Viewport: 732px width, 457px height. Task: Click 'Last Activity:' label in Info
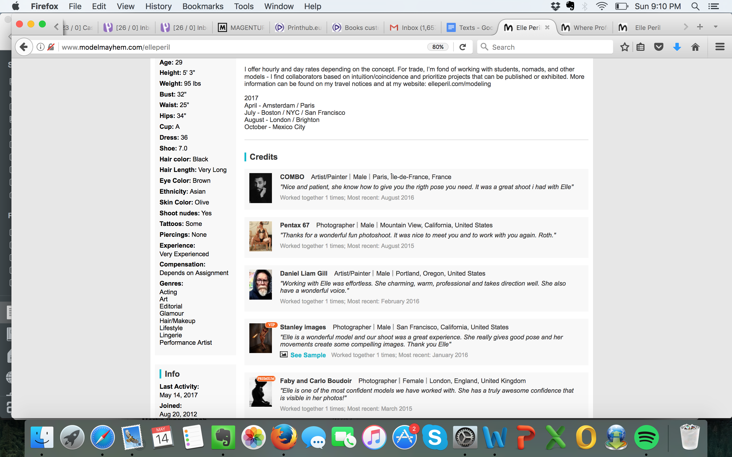click(179, 386)
